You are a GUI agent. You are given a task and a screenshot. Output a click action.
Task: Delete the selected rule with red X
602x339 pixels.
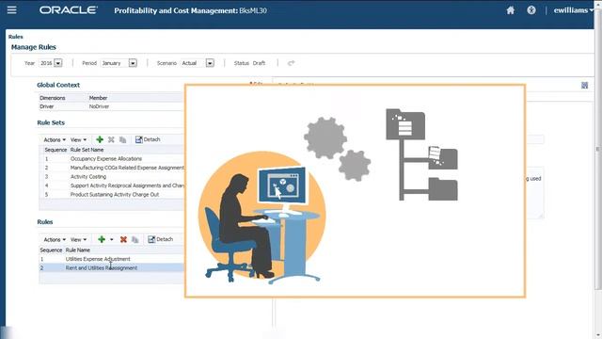[x=123, y=239]
